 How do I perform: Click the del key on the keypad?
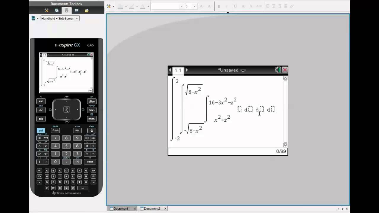point(92,130)
